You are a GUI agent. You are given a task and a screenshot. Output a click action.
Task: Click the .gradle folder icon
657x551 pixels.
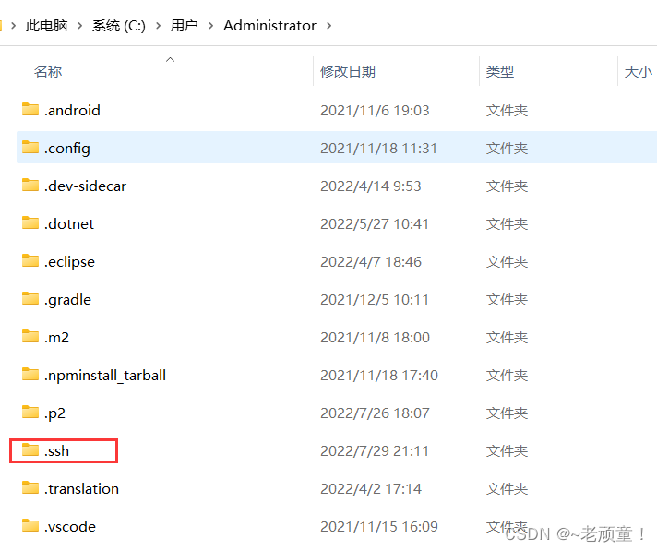30,298
